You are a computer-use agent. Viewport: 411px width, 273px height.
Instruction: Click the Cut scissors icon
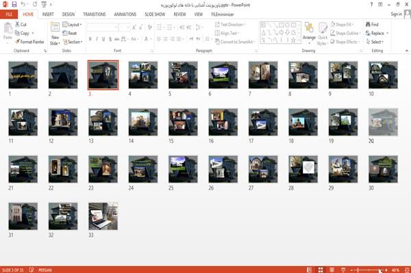[x=17, y=25]
